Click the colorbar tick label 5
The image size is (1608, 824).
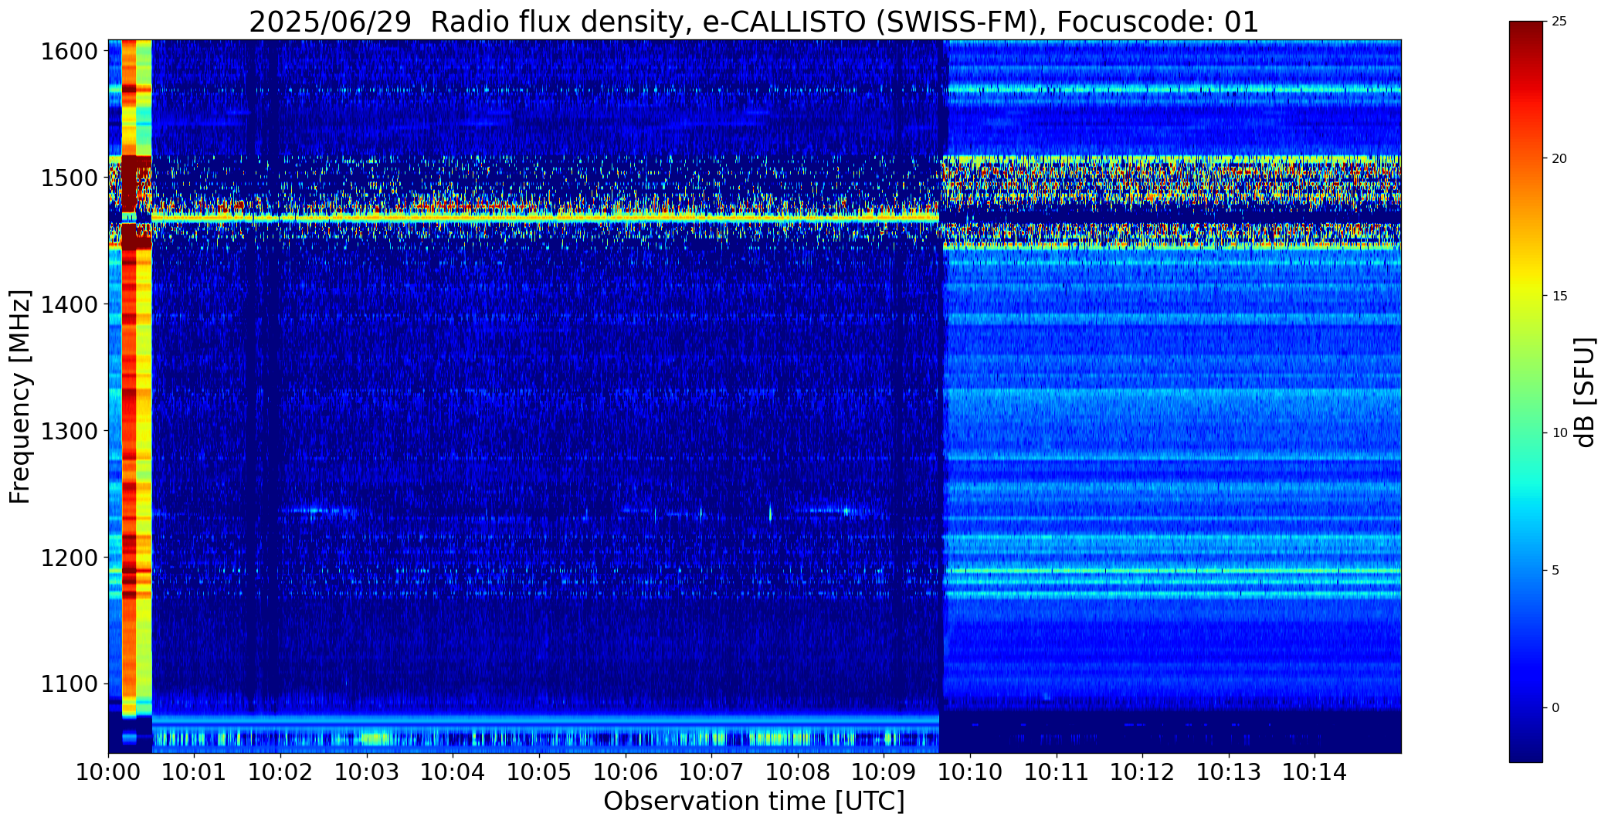click(x=1555, y=571)
